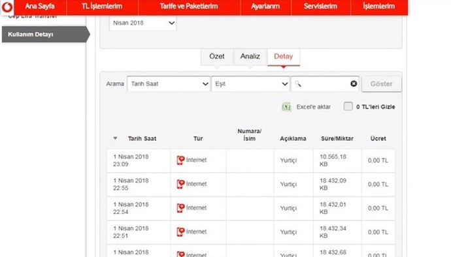The height and width of the screenshot is (257, 451).
Task: Open the TL İşlemlerim menu
Action: [102, 7]
